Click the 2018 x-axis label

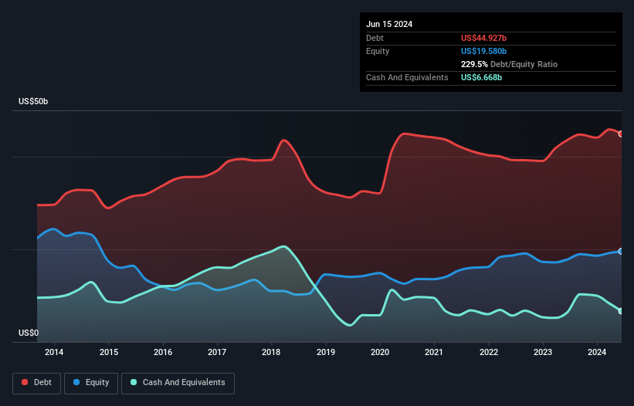(271, 352)
